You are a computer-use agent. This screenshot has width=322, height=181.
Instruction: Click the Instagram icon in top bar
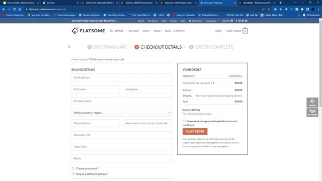239,21
